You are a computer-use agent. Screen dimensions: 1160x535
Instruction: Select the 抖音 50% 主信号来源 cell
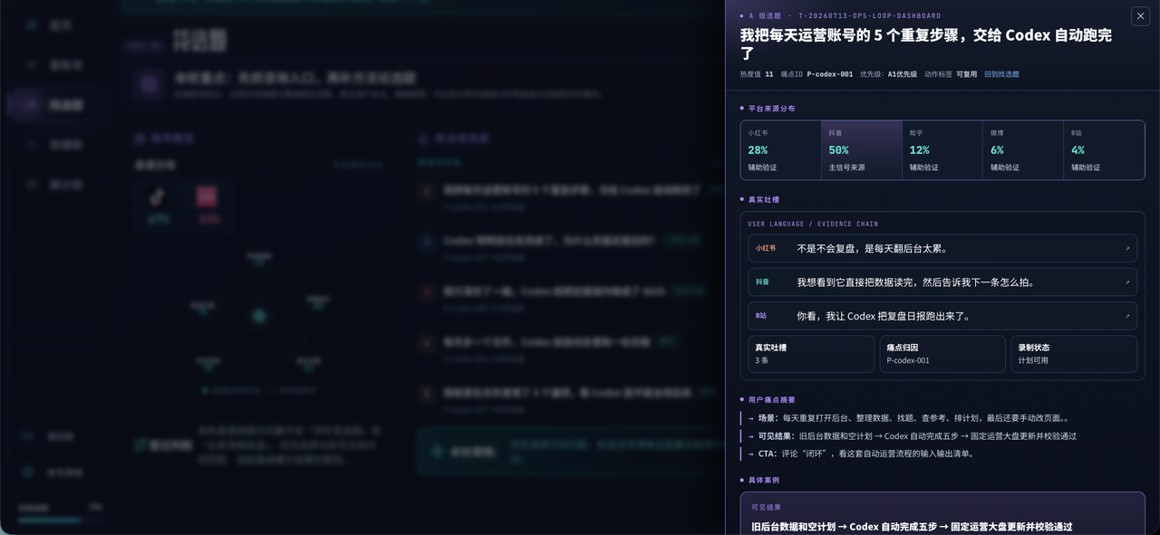coord(862,150)
